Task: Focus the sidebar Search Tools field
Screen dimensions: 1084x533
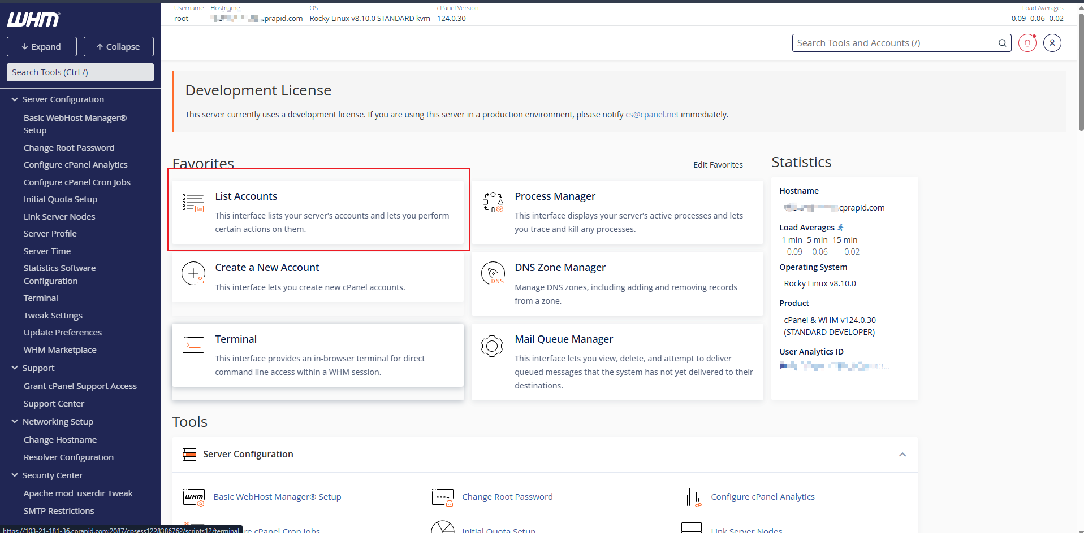Action: pos(80,72)
